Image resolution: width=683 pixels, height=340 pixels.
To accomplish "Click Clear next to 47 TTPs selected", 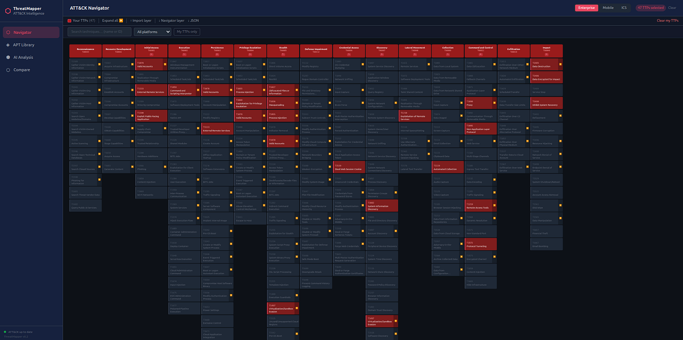I will (x=672, y=8).
